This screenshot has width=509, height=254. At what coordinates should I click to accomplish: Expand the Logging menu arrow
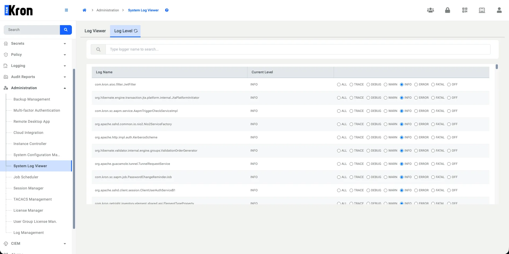click(x=65, y=66)
